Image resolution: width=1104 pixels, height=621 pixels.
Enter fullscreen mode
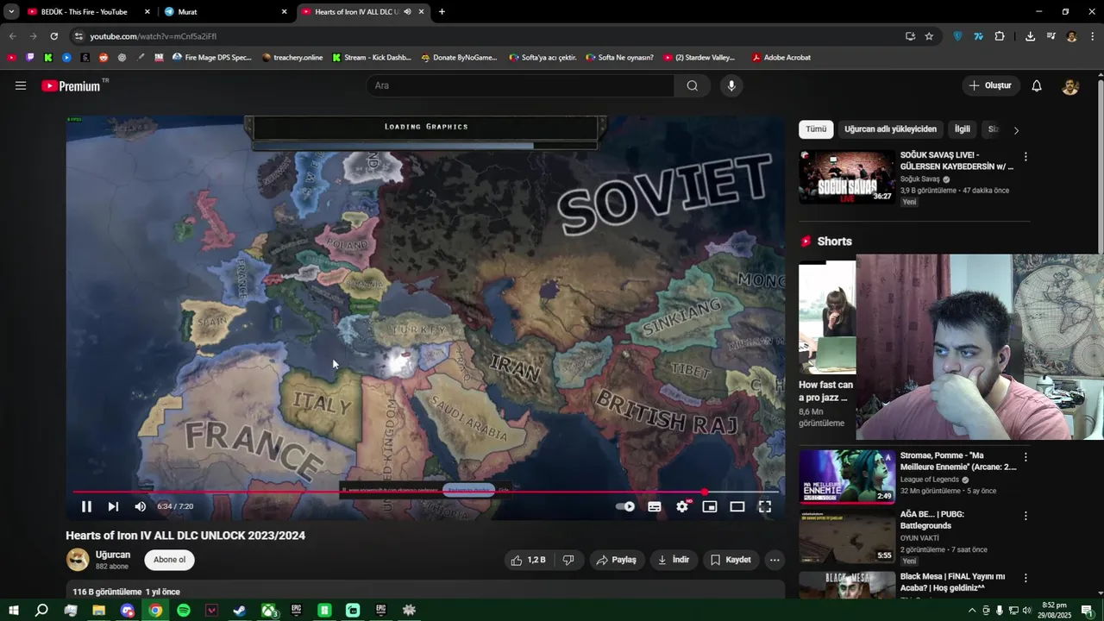765,506
